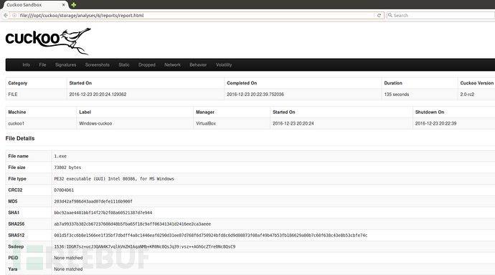Open the Behavior navigation item
The width and height of the screenshot is (495, 275).
click(x=198, y=64)
